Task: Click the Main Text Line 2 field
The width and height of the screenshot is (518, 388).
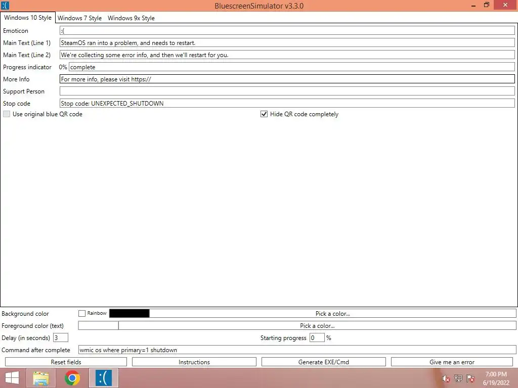Action: (x=287, y=55)
